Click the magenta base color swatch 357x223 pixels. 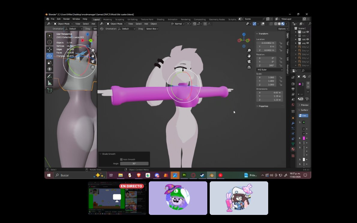point(304,138)
